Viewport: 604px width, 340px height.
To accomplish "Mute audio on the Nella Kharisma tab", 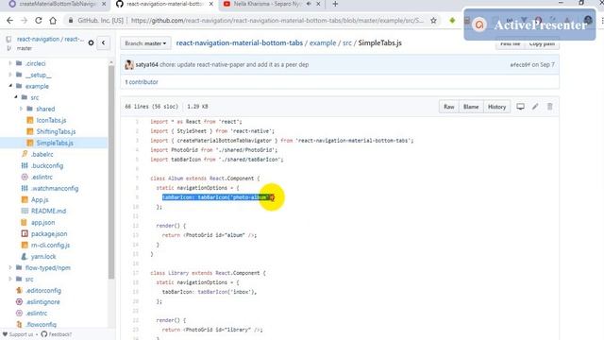I will tap(309, 4).
